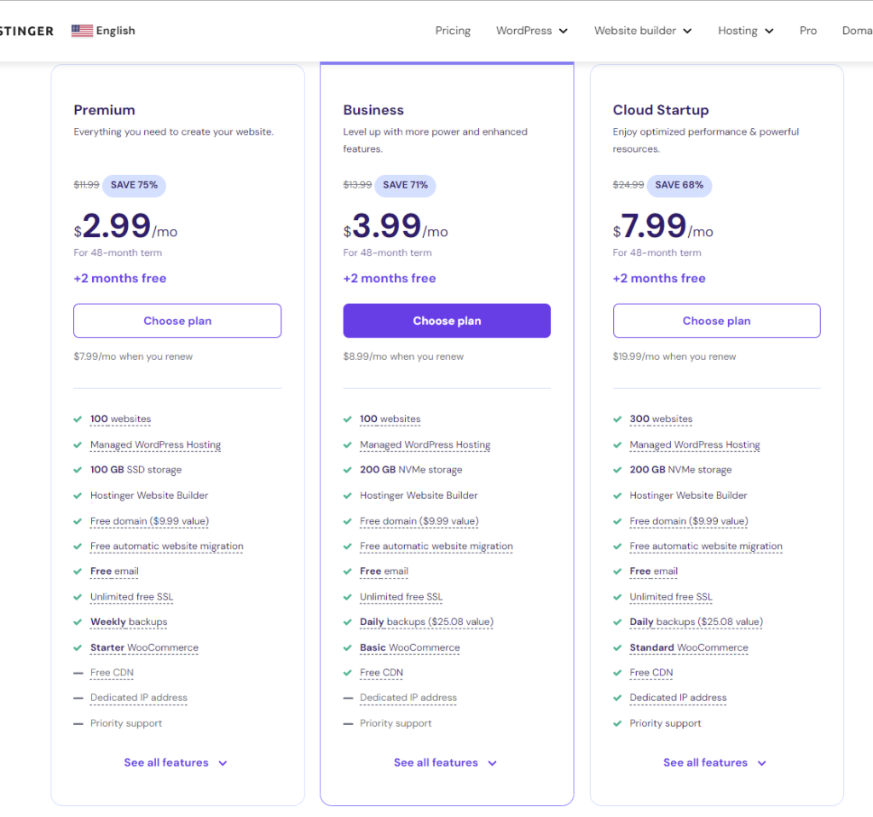
Task: Click Managed WordPress Hosting in Cloud Startup
Action: (694, 444)
